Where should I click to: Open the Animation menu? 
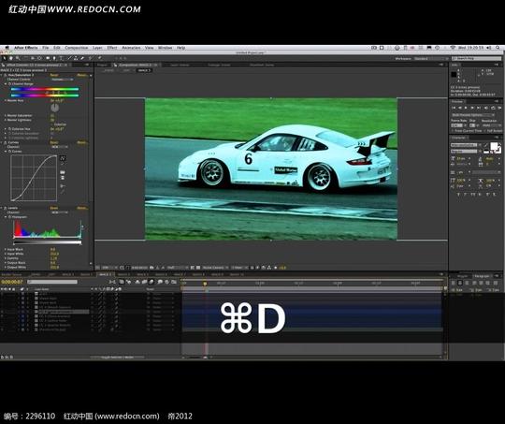(x=131, y=48)
